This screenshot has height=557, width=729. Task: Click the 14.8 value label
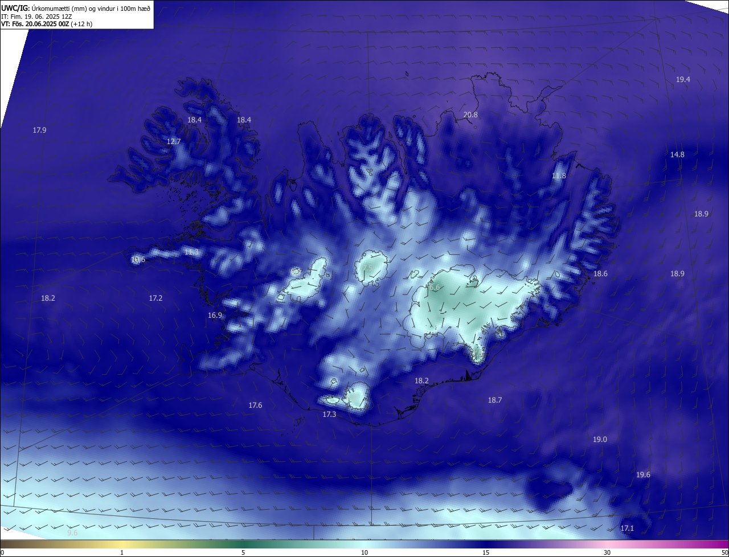pyautogui.click(x=677, y=155)
